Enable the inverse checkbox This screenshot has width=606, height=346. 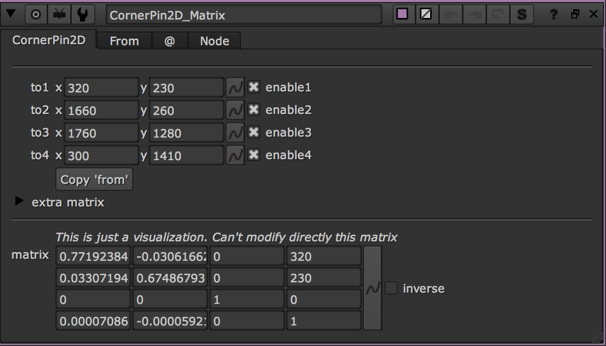click(391, 289)
